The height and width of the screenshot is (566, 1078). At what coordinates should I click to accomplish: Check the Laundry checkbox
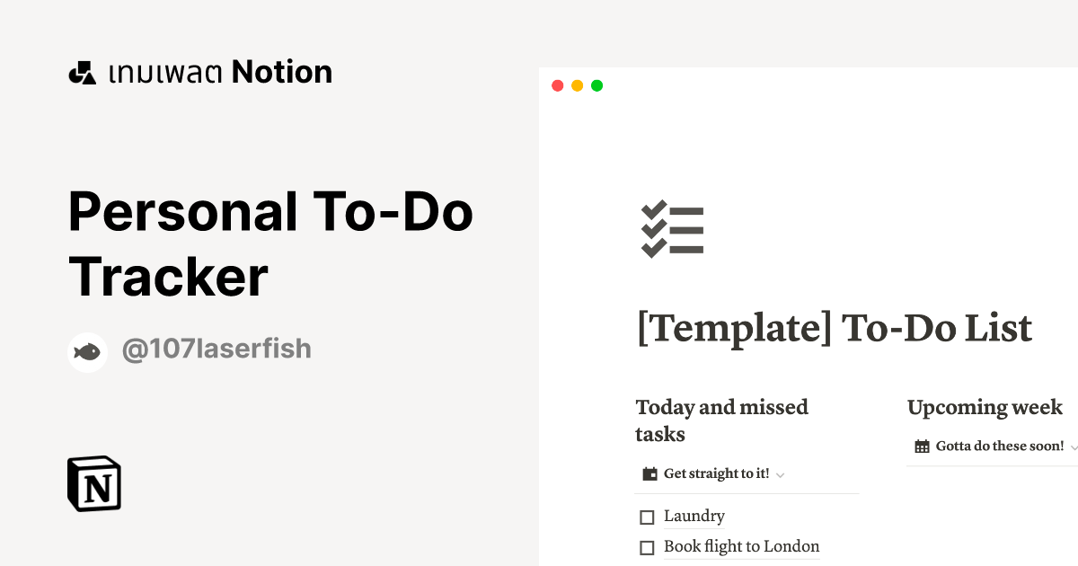(647, 517)
